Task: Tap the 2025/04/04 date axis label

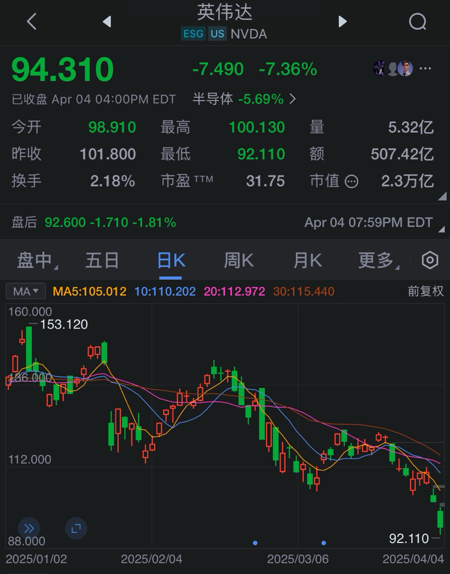Action: point(413,559)
